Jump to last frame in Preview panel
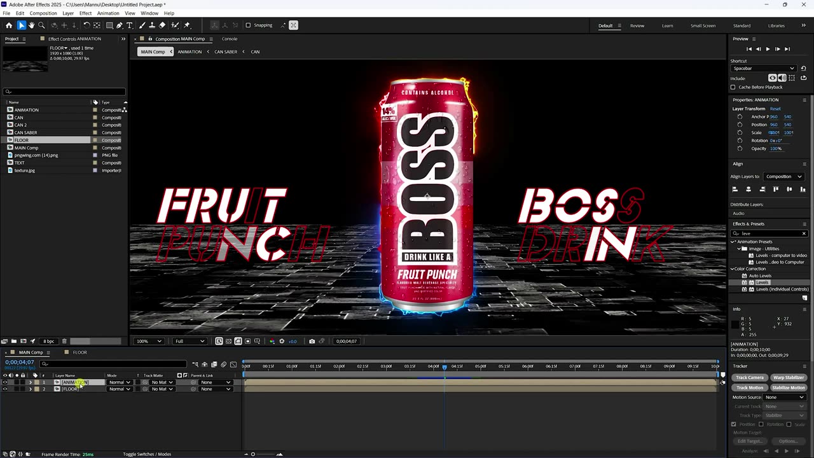 coord(787,49)
